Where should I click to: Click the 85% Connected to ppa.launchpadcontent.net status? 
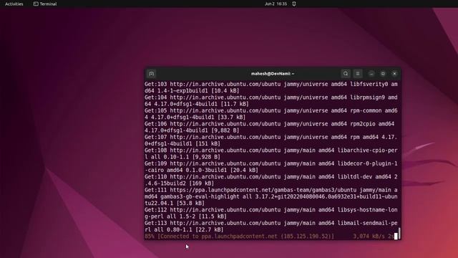[239, 236]
